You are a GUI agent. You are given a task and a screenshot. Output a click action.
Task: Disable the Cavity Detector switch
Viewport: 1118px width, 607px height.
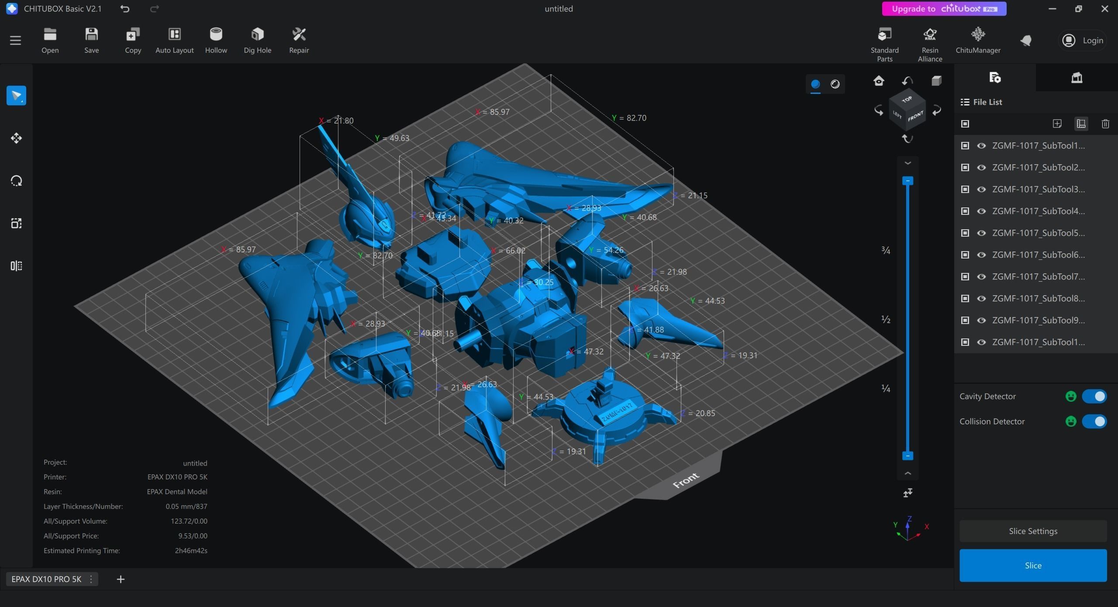[x=1094, y=396]
